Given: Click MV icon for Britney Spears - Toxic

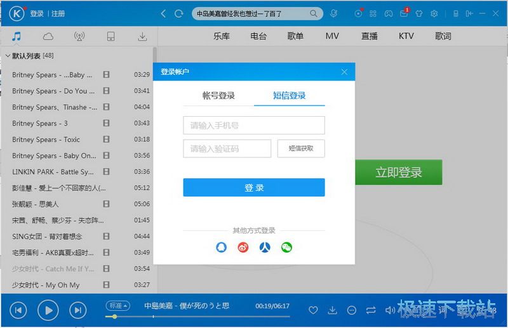Looking at the screenshot, I should tap(106, 139).
